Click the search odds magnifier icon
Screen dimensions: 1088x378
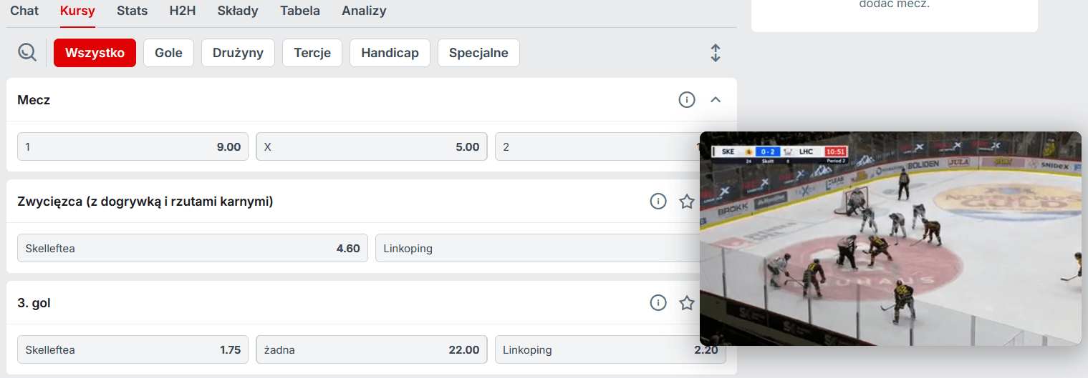[27, 53]
